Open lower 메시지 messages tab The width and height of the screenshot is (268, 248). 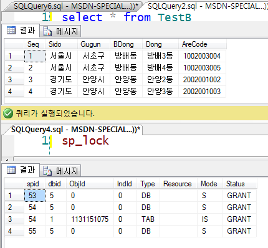pos(60,171)
